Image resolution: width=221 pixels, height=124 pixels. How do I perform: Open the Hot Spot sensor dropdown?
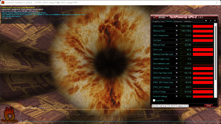pos(176,40)
